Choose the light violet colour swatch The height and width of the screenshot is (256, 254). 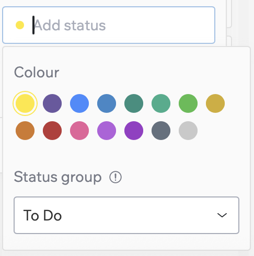(107, 131)
